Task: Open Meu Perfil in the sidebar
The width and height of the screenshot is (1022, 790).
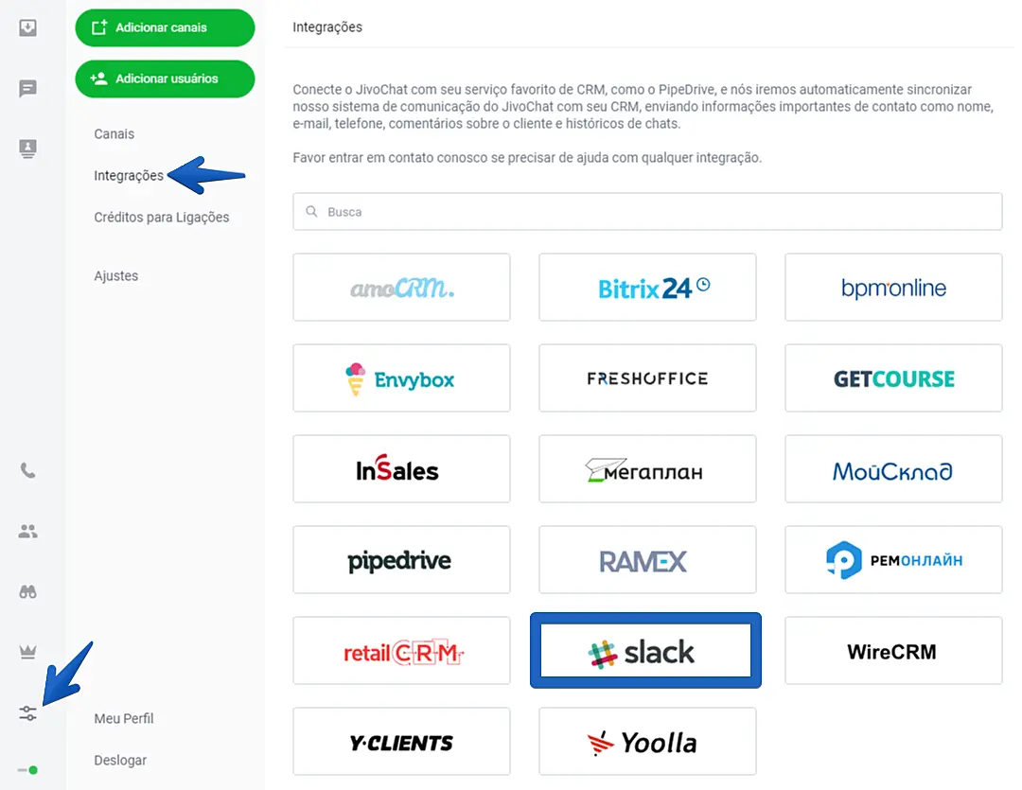Action: [x=124, y=719]
